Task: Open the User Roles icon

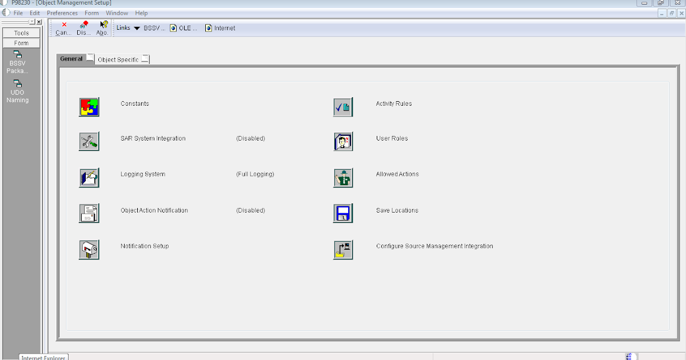Action: click(343, 142)
